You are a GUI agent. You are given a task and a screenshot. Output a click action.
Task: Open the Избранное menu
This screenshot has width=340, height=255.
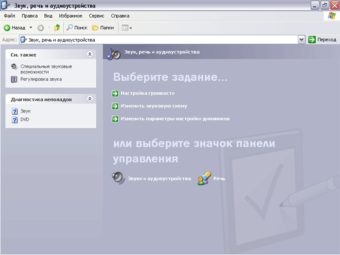tap(70, 16)
